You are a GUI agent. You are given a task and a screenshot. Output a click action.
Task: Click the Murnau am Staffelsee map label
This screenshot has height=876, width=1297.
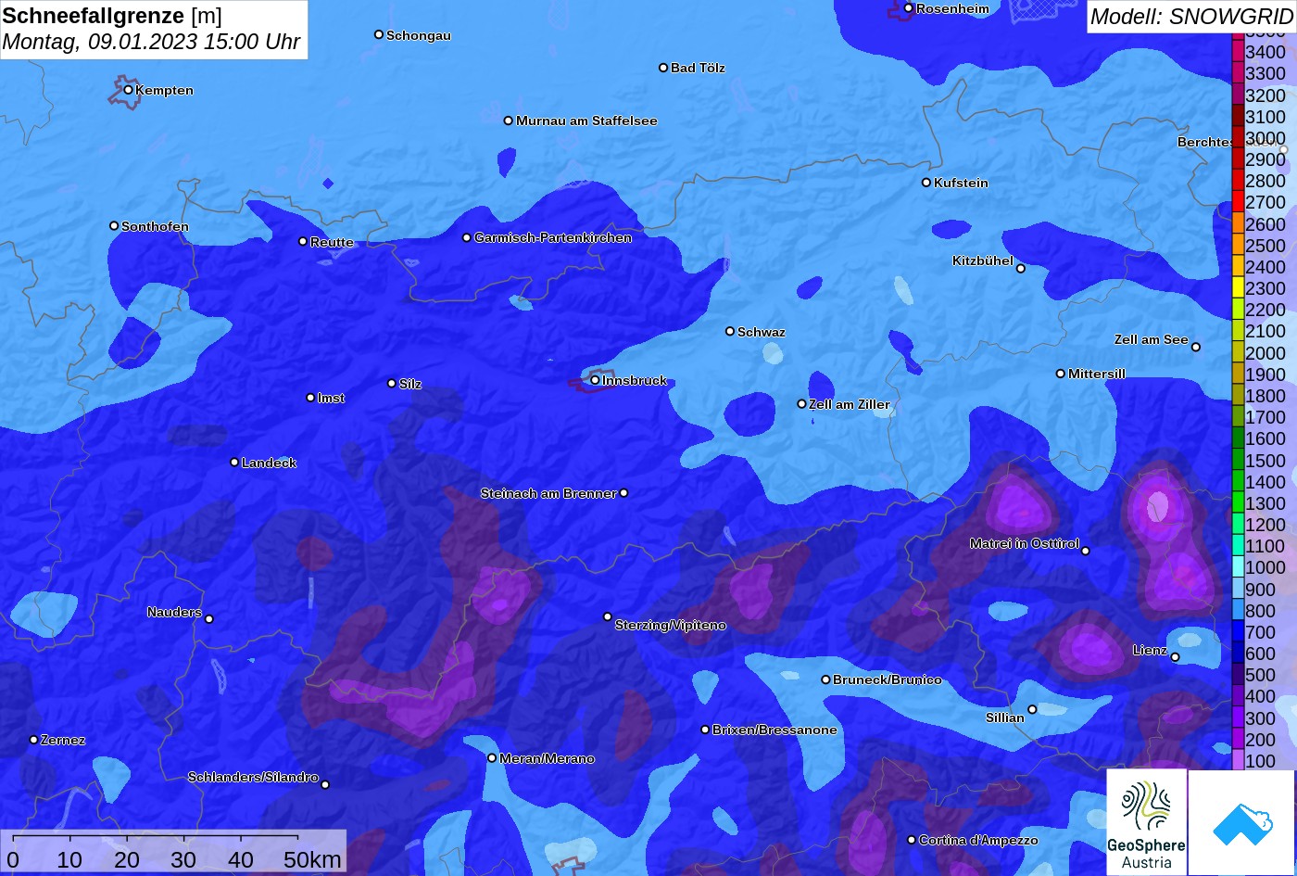click(x=586, y=121)
